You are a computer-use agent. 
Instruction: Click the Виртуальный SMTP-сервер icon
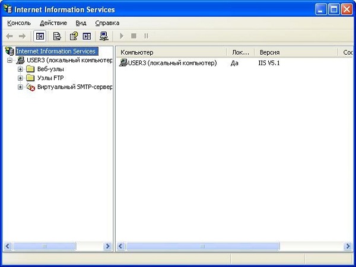pyautogui.click(x=30, y=87)
